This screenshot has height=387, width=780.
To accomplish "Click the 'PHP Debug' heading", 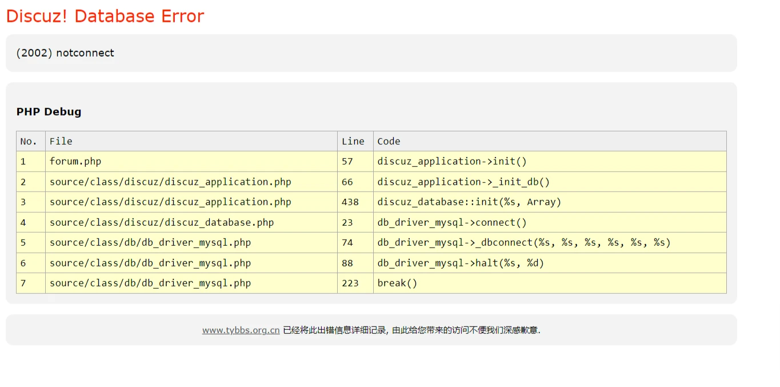I will [x=49, y=111].
